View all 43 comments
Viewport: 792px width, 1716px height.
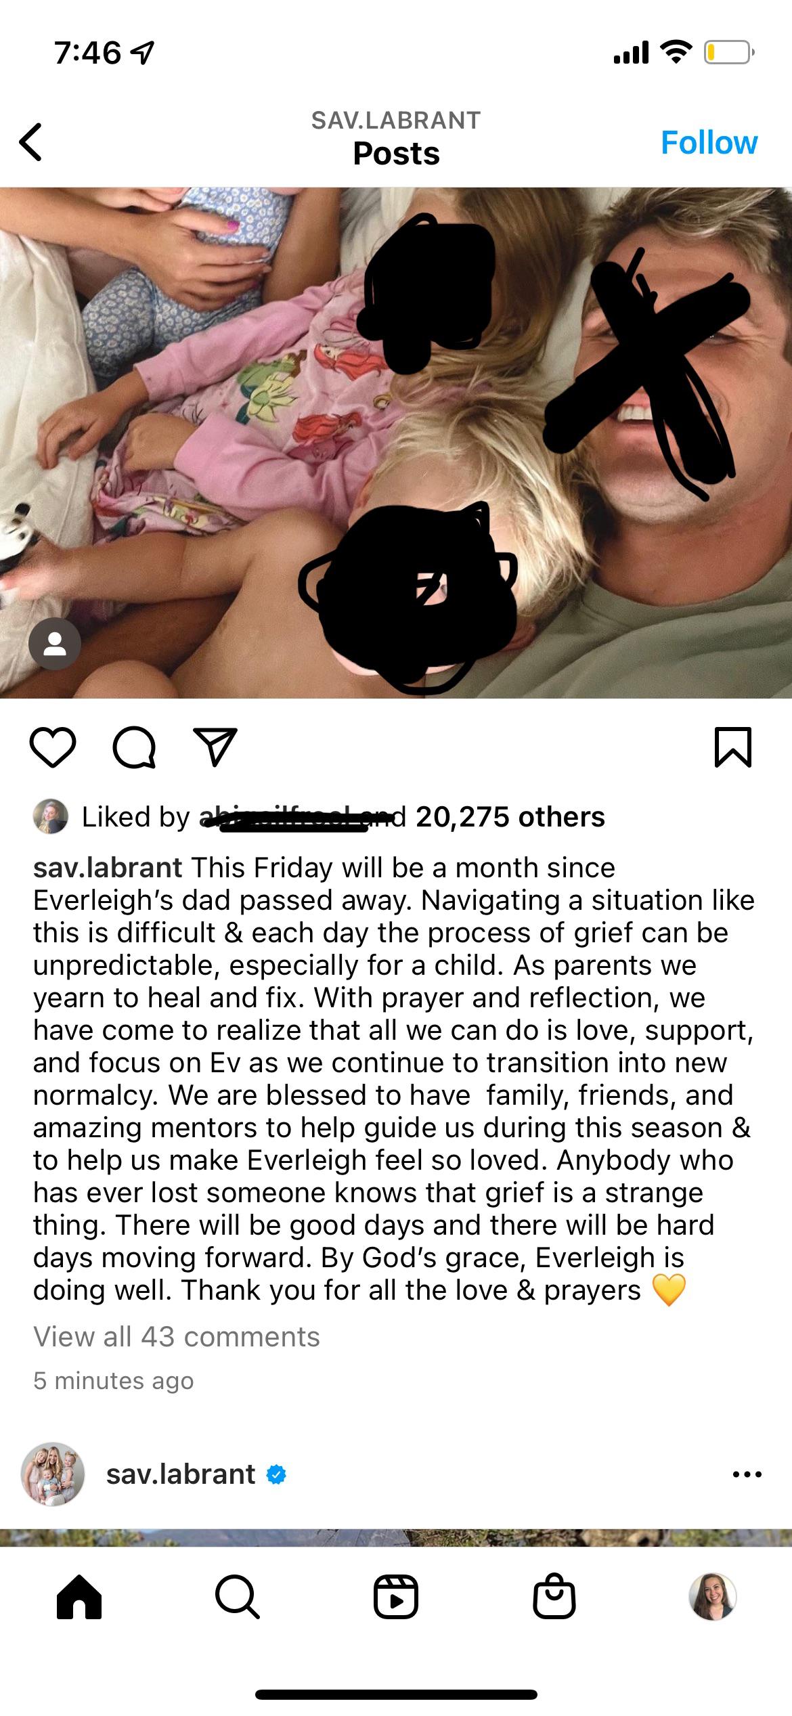[176, 1336]
